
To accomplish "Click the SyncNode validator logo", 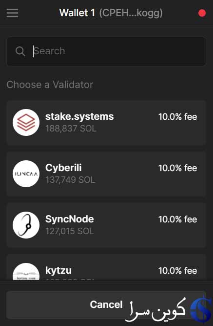I will click(x=26, y=225).
